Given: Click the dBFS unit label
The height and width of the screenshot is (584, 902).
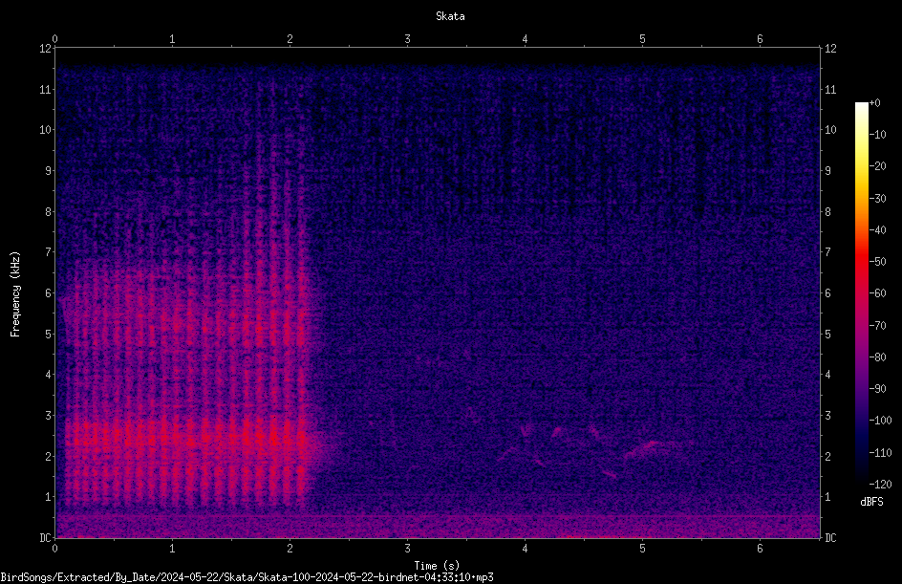Looking at the screenshot, I should coord(871,502).
